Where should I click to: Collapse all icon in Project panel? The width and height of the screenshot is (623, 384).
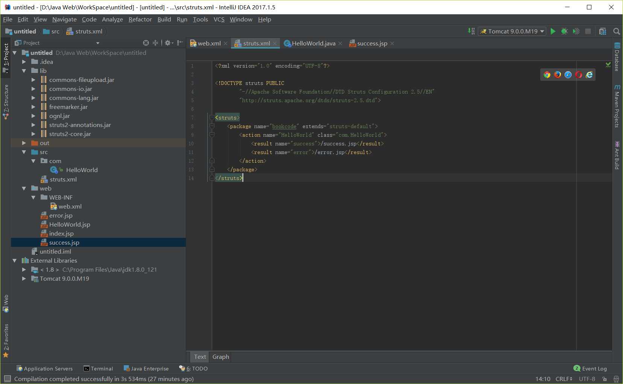(155, 43)
